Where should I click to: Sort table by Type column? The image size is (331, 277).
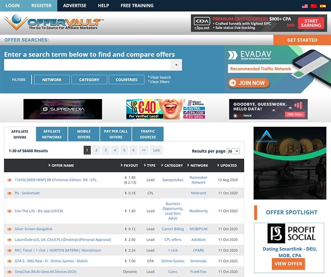[150, 166]
